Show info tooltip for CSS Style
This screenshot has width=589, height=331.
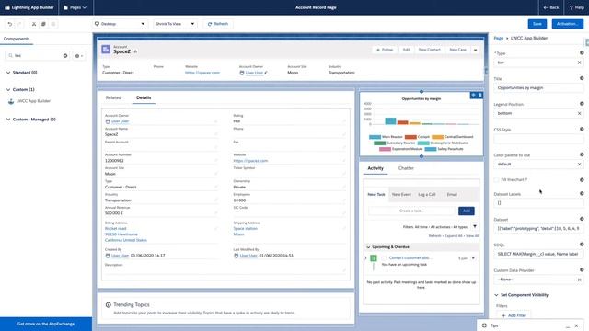coord(582,129)
